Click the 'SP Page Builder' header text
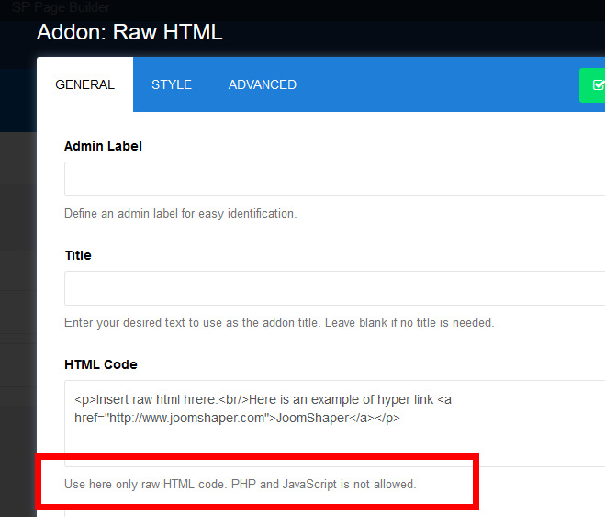Viewport: 605px width, 525px height. (61, 7)
